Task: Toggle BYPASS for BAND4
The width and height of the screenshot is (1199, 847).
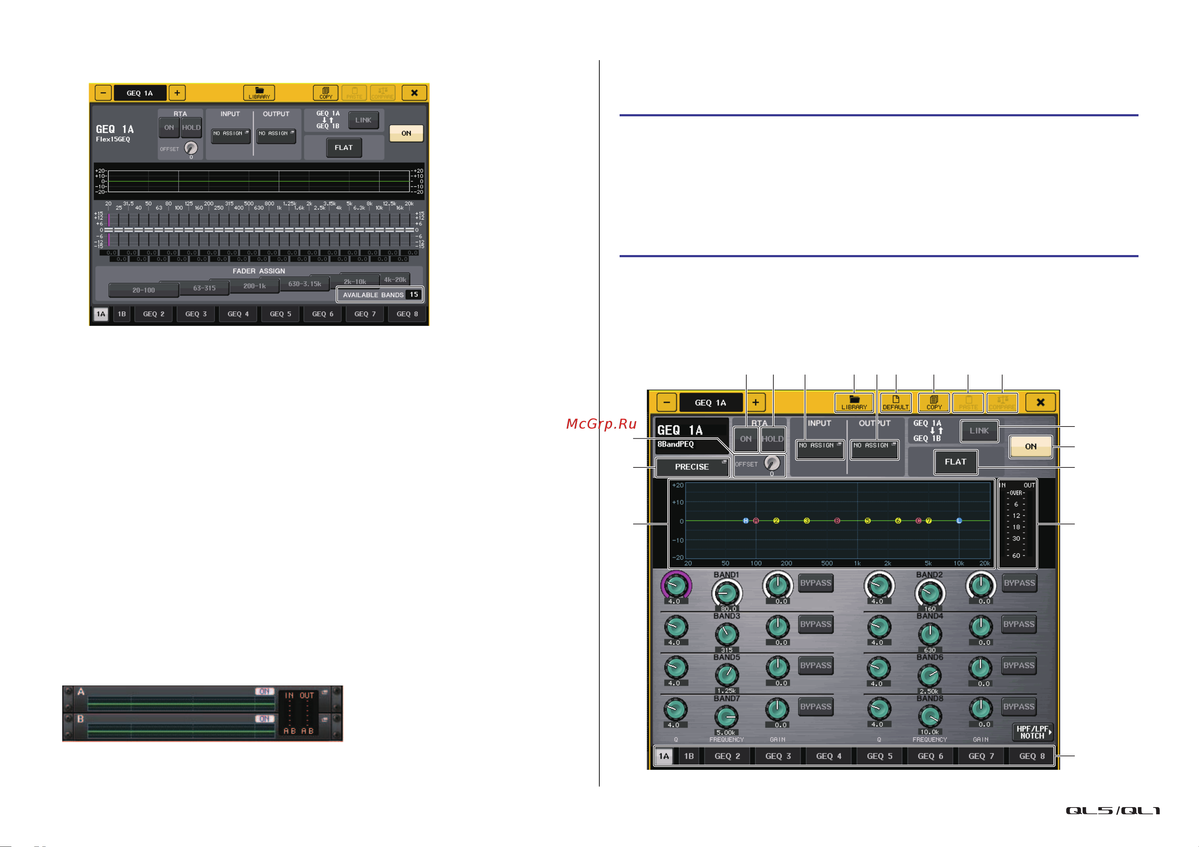Action: pos(1019,624)
